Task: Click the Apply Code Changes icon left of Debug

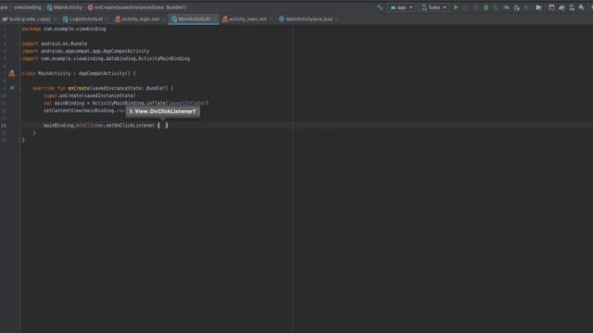Action: coord(475,7)
